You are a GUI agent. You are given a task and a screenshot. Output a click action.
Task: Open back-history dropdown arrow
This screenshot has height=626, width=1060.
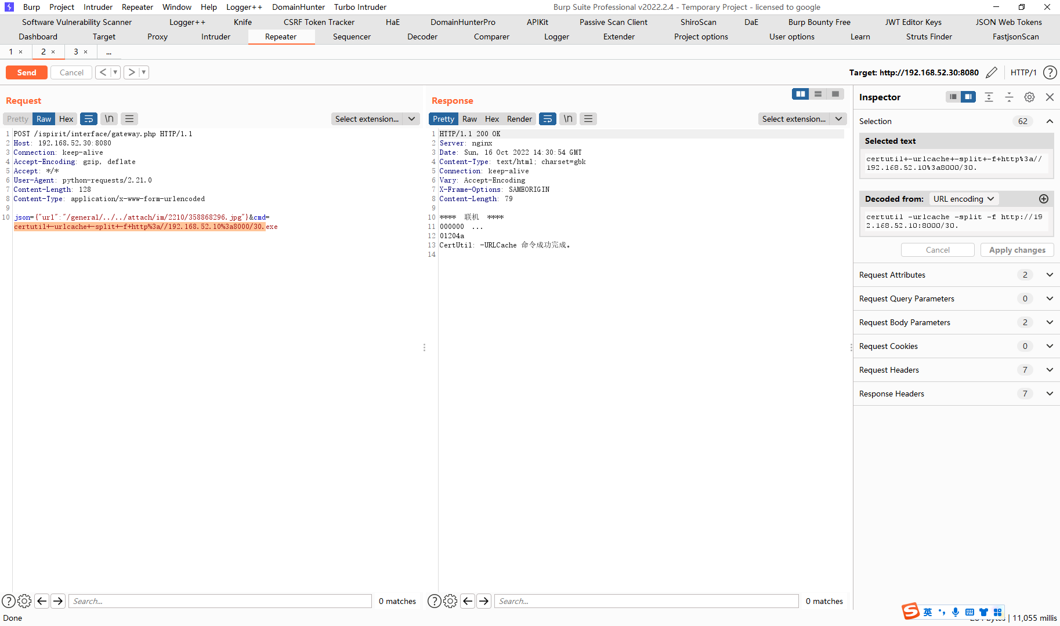pos(115,72)
